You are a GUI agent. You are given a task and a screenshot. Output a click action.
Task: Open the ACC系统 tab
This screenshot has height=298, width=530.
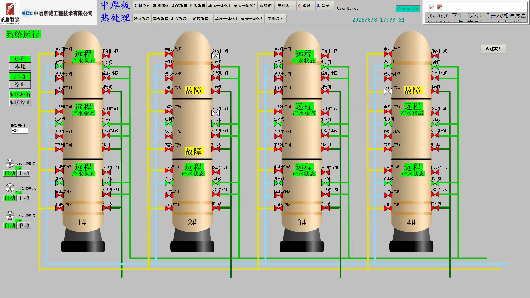(179, 6)
